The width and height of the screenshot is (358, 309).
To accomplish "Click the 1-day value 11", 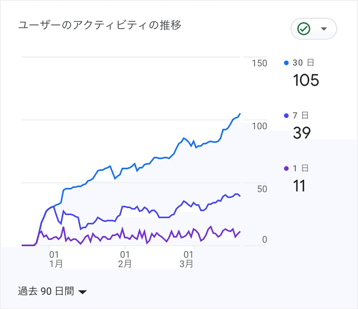I will click(299, 186).
